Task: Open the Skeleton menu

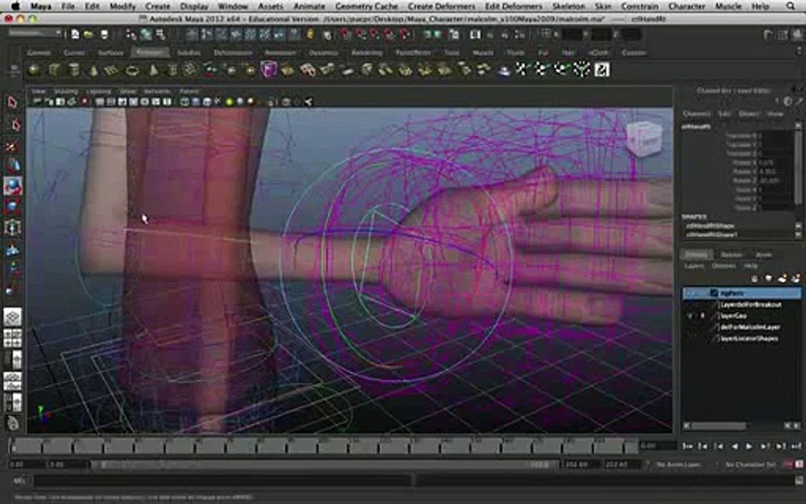Action: [x=568, y=6]
